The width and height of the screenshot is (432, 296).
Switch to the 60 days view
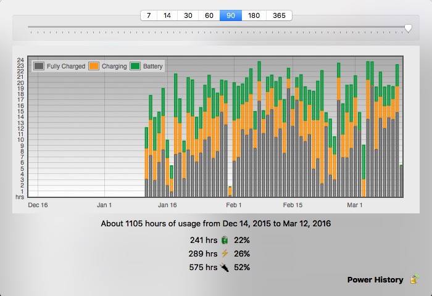209,15
